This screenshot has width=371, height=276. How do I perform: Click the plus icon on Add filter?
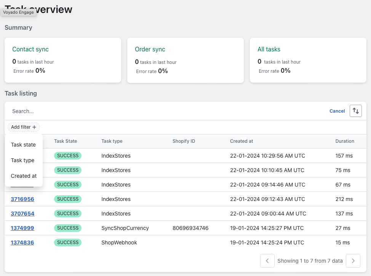[34, 127]
